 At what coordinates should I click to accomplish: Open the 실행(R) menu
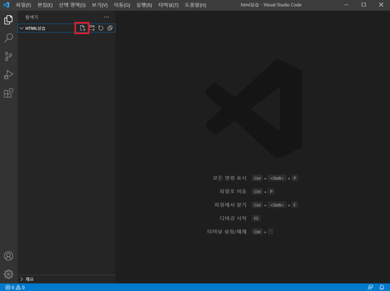pyautogui.click(x=144, y=5)
